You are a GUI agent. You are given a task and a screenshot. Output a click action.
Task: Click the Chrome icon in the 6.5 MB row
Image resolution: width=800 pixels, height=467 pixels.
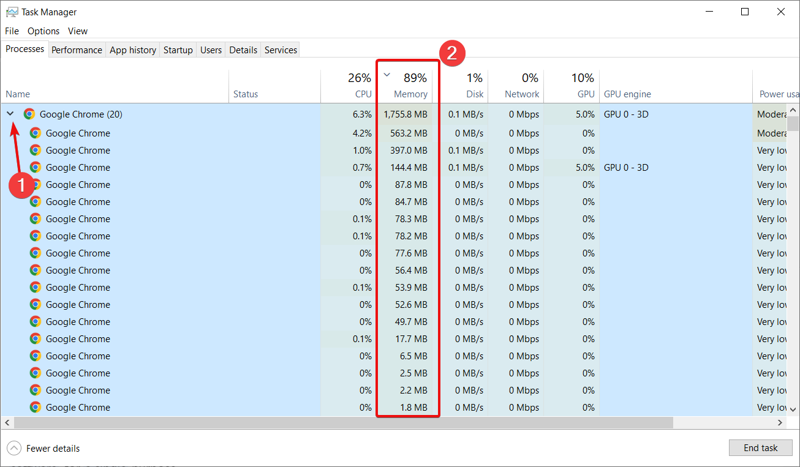click(x=36, y=356)
